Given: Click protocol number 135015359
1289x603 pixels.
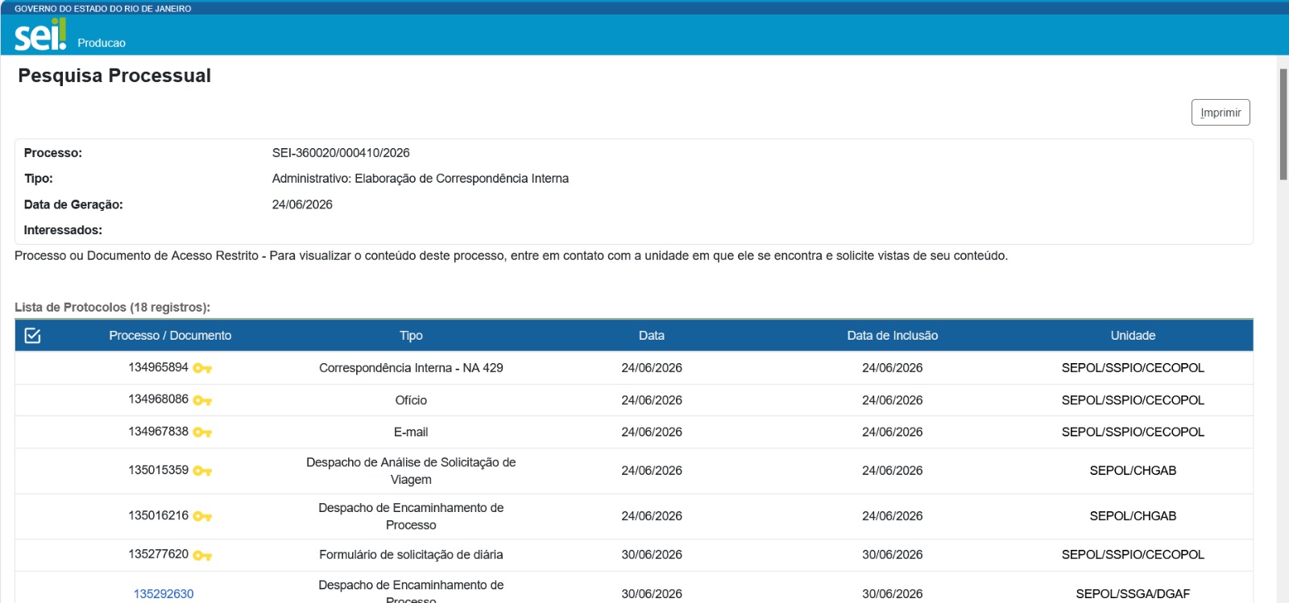Looking at the screenshot, I should [158, 470].
